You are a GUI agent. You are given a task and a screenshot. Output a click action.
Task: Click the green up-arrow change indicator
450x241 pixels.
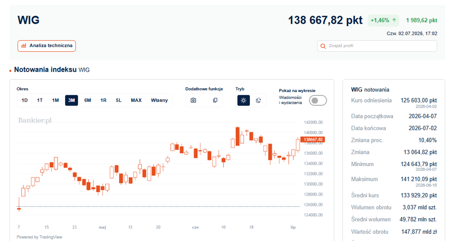[394, 20]
